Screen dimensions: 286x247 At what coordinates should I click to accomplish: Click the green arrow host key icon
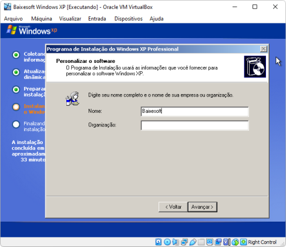pyautogui.click(x=243, y=242)
